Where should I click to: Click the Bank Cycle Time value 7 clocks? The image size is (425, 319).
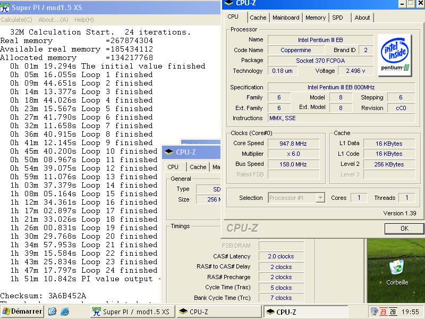click(x=281, y=298)
